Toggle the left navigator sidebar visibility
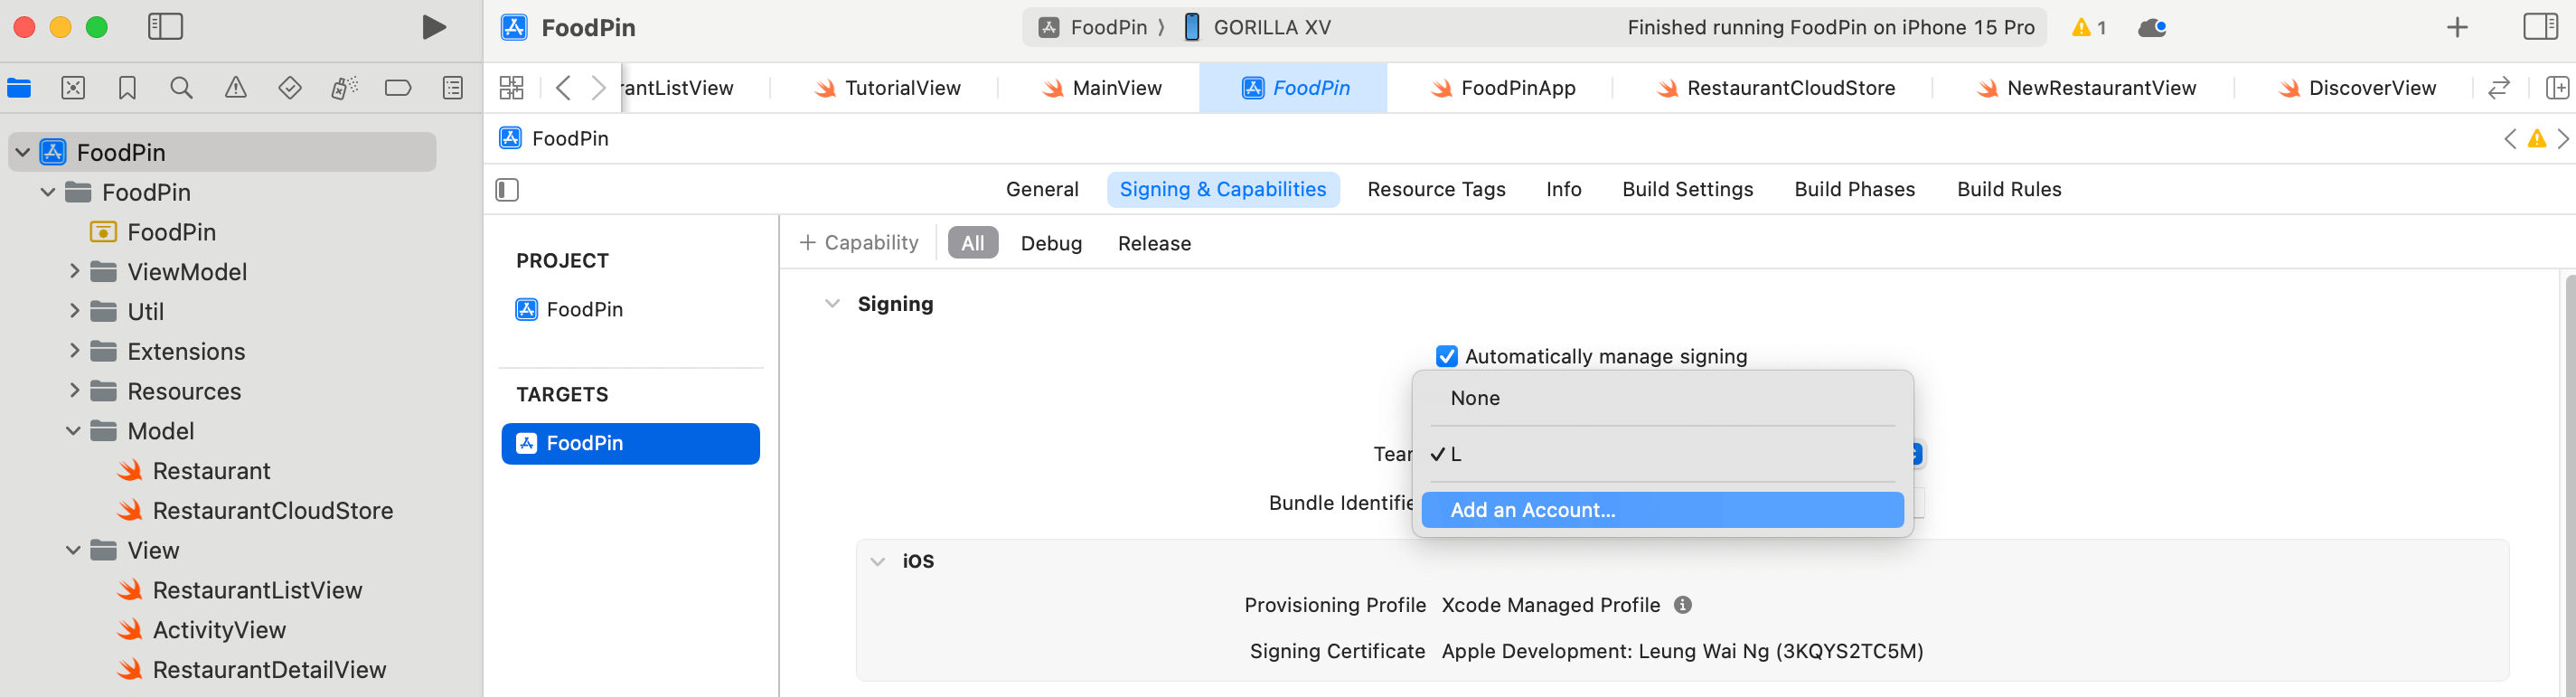This screenshot has height=697, width=2576. point(167,27)
